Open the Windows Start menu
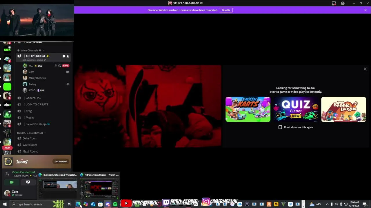 tap(5, 204)
